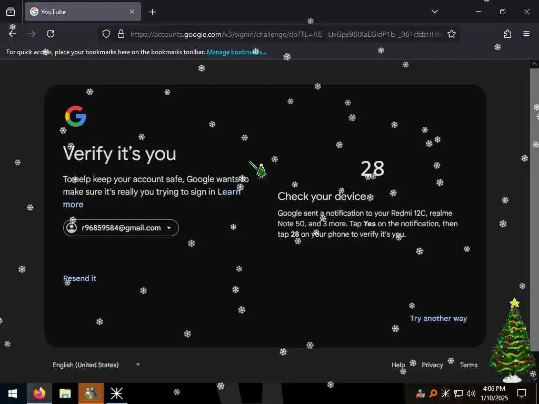Open the Help link in footer
Viewport: 539px width, 404px height.
coord(398,365)
